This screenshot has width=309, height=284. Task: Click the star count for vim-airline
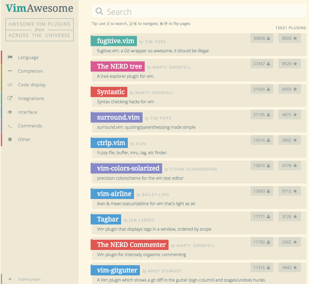click(289, 191)
